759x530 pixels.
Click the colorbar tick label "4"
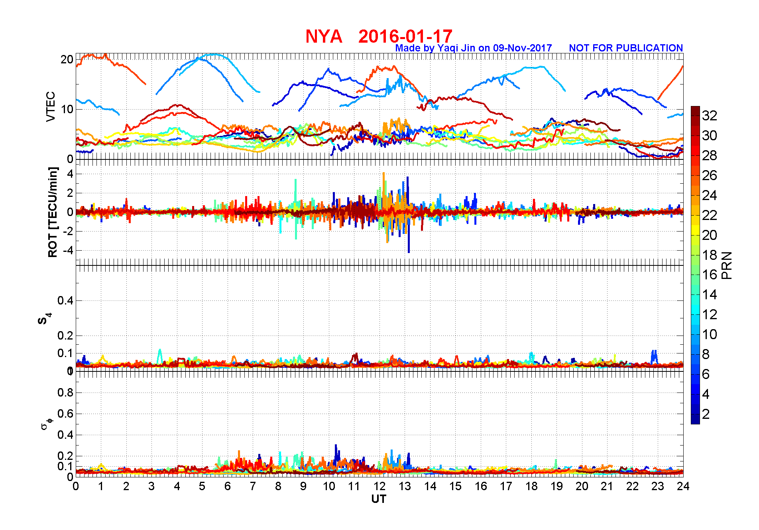pos(706,394)
